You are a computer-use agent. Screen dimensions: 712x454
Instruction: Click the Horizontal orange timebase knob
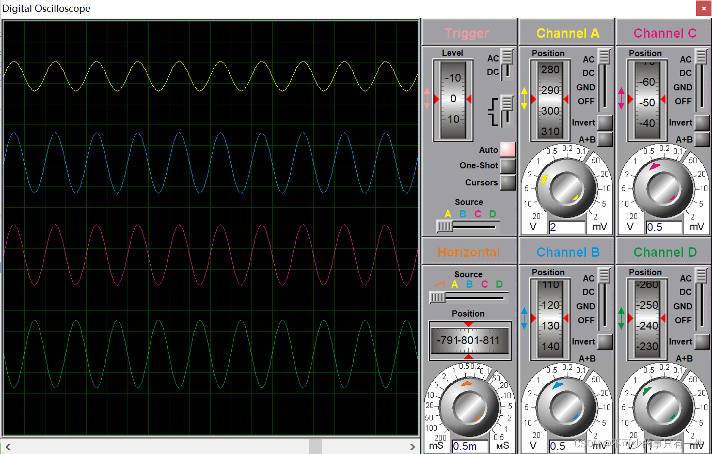469,408
